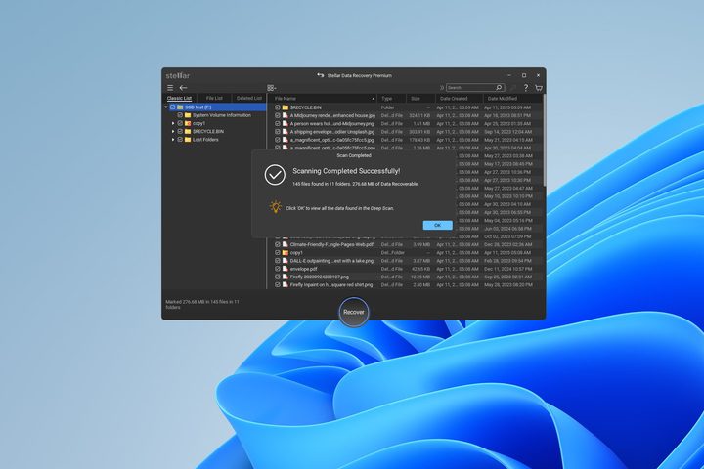The height and width of the screenshot is (469, 704).
Task: Click the OK button in Scan Completed dialog
Action: click(437, 226)
